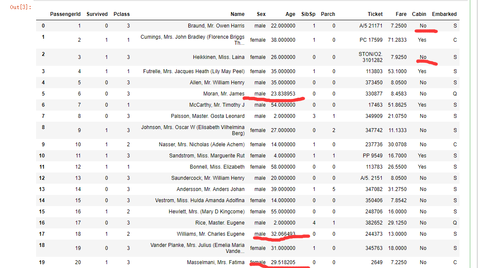Click ticket value STON/O2. 3101282

371,57
